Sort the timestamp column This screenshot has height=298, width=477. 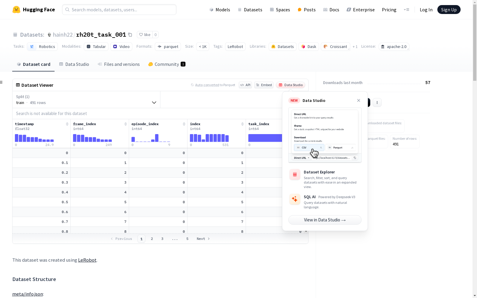point(67,124)
